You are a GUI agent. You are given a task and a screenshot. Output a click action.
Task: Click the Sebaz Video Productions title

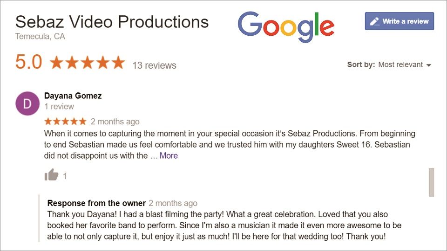[112, 21]
